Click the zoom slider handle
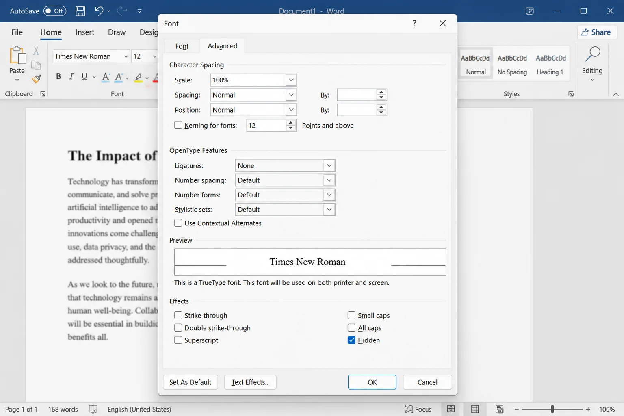Viewport: 624px width, 416px height. click(552, 409)
